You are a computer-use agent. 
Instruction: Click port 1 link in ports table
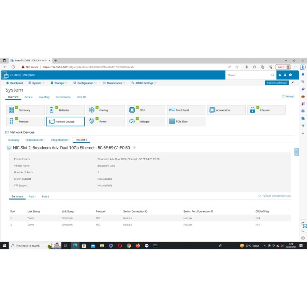11,218
